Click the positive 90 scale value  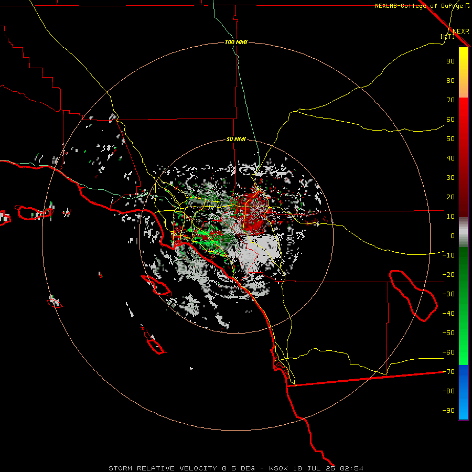(x=450, y=61)
